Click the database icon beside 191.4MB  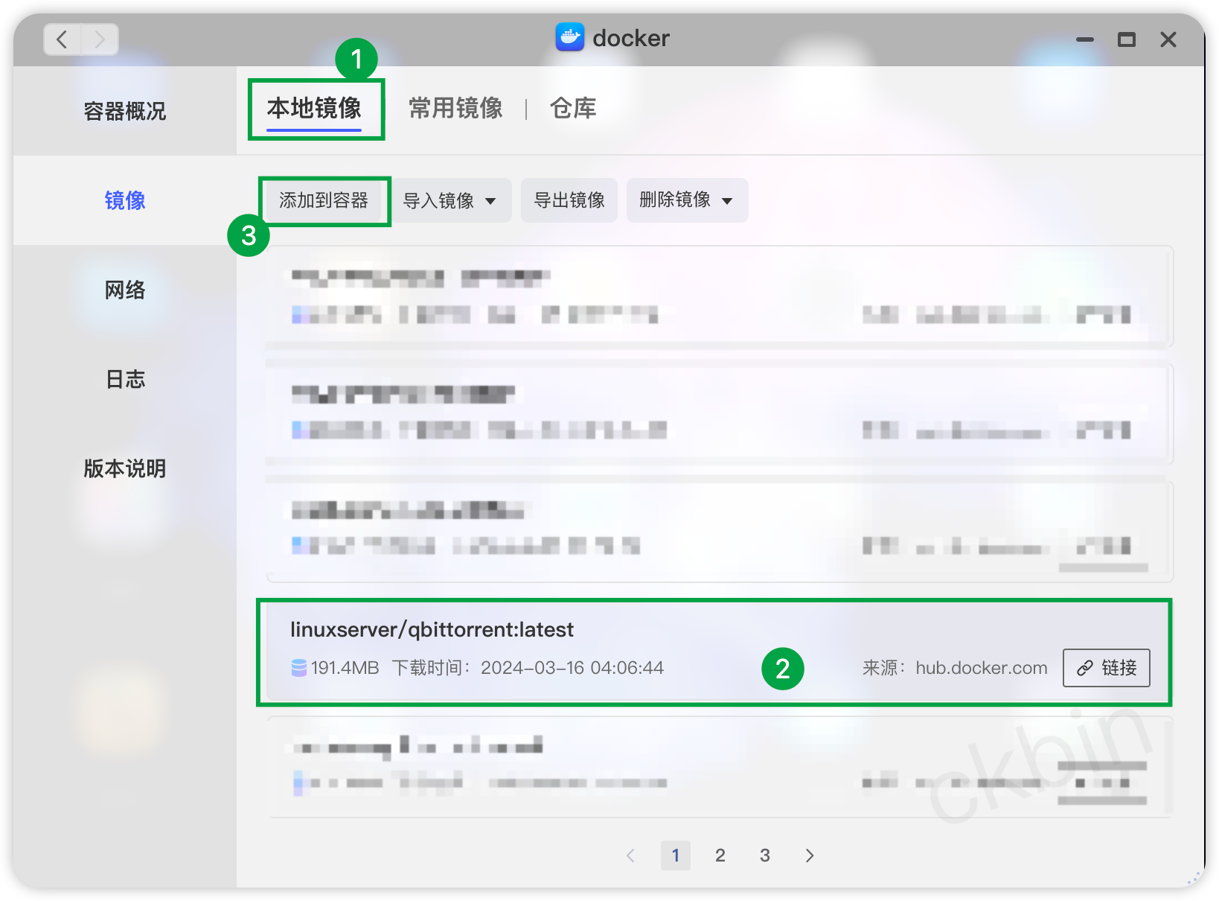point(299,668)
